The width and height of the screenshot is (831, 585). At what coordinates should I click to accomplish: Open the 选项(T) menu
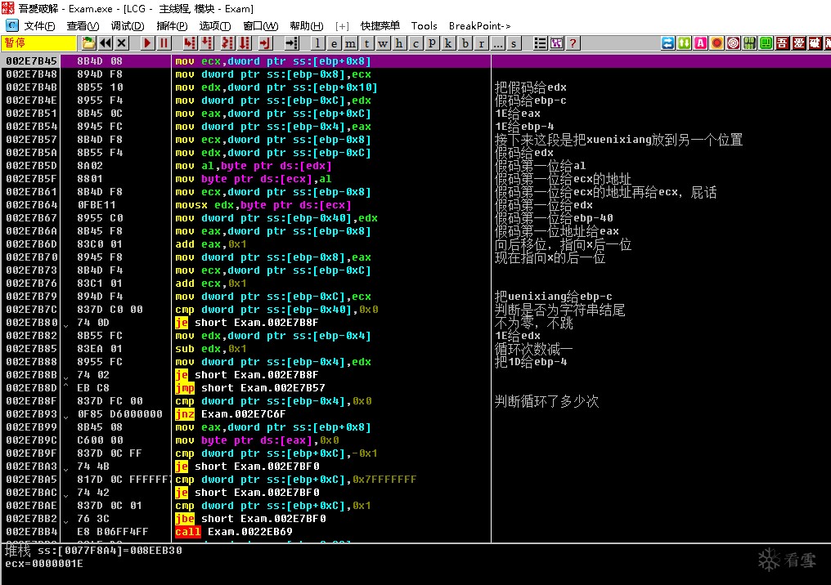215,26
